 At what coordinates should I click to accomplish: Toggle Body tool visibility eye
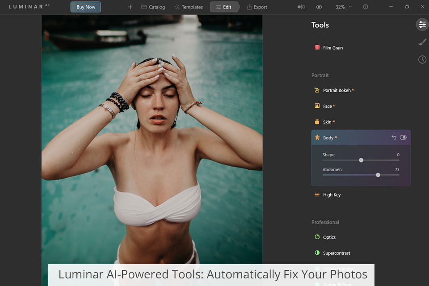403,137
